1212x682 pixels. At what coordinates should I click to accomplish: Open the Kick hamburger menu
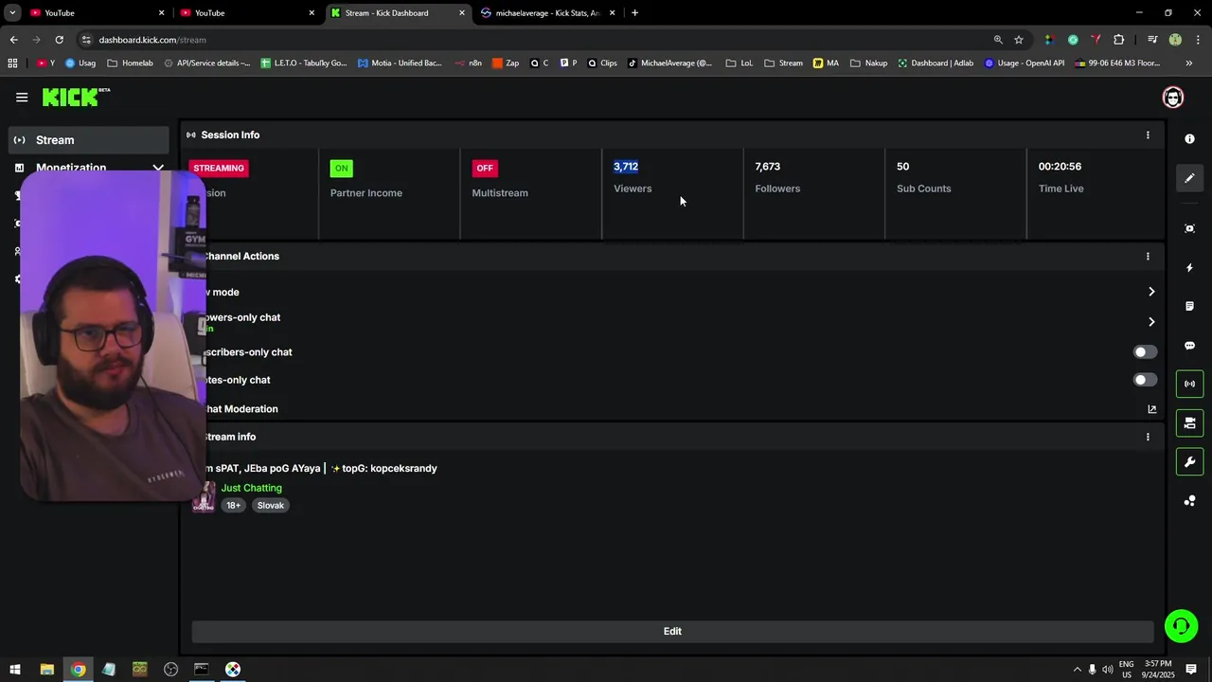[x=22, y=98]
